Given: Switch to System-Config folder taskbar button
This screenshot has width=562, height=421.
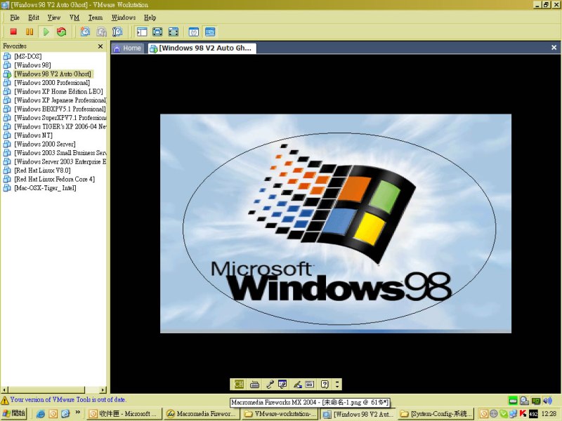Looking at the screenshot, I should 436,414.
